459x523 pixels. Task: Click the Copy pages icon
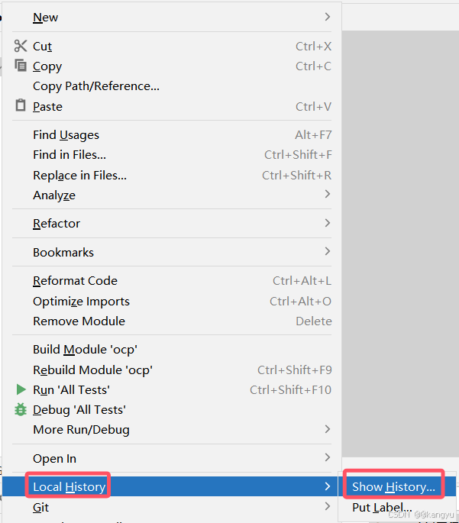[21, 66]
